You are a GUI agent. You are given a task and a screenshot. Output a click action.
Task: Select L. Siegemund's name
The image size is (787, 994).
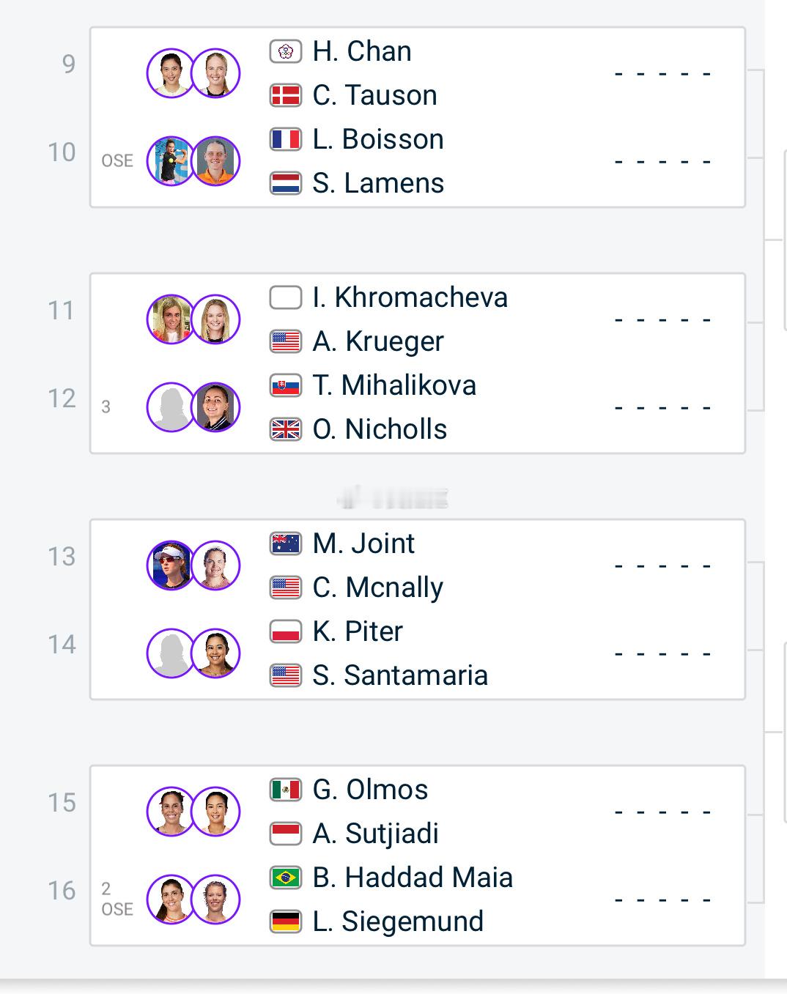point(398,921)
